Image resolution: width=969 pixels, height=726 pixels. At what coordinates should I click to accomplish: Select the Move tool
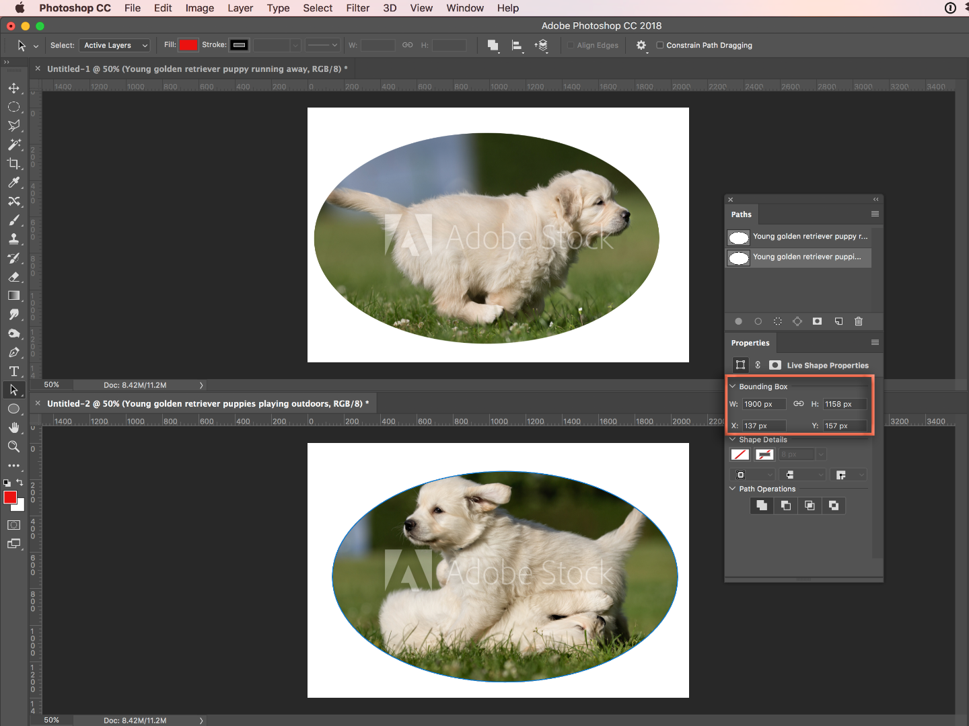point(13,88)
